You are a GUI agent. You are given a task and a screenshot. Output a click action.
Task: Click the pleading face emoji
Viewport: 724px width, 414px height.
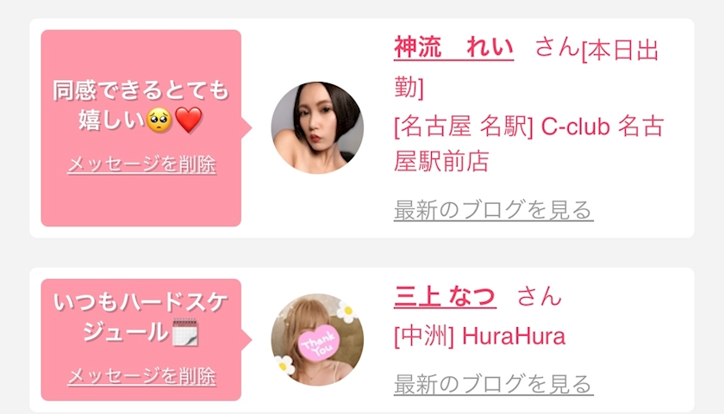159,120
